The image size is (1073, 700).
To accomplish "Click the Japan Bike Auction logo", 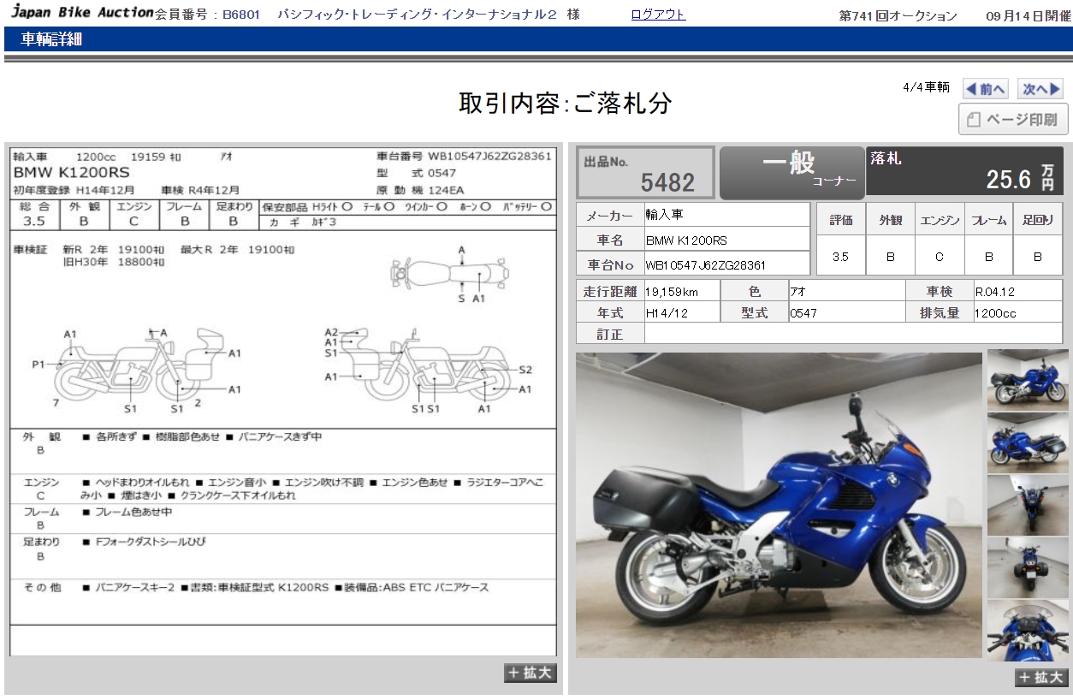I will point(81,13).
